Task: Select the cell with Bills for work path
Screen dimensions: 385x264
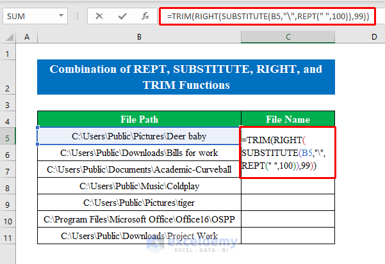Action: tap(139, 153)
